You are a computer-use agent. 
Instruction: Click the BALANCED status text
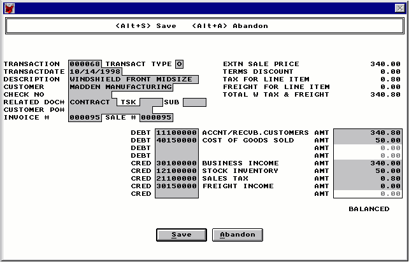(x=369, y=209)
